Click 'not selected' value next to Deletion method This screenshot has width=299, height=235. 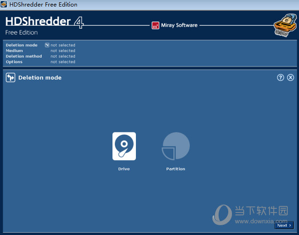coord(63,56)
